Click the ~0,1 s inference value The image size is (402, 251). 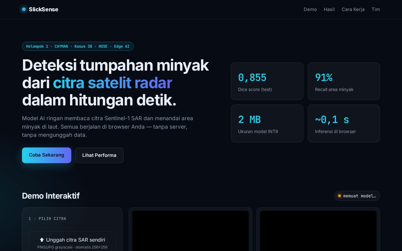[332, 120]
